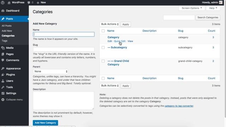226x127 pixels.
Task: Expand the Screen Options panel
Action: 192,8
